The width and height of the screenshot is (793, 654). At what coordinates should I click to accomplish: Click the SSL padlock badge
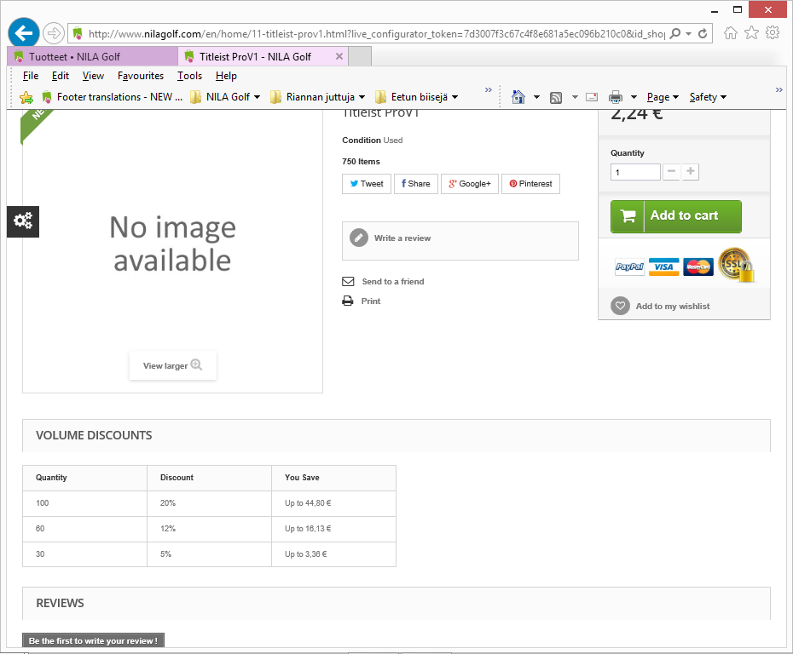coord(737,265)
